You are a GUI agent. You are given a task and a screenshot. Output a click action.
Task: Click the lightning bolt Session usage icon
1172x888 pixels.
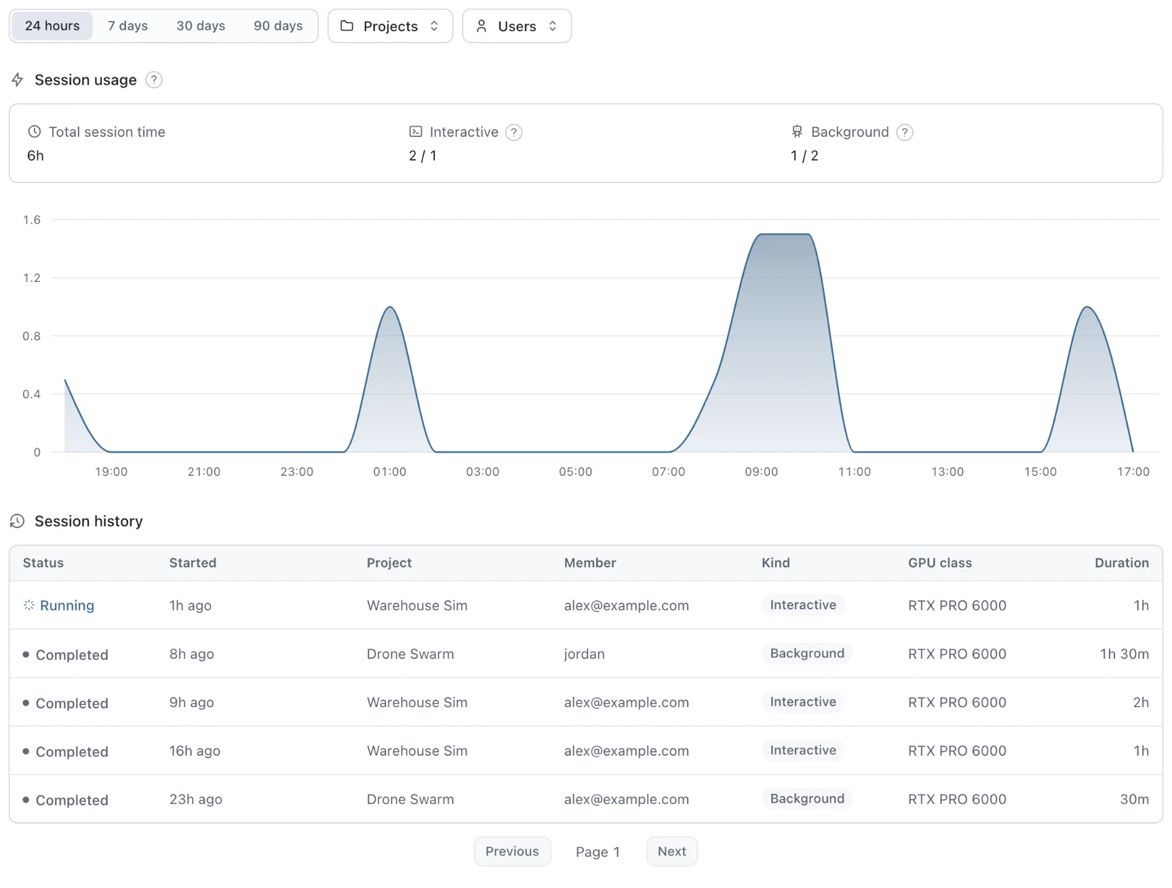18,80
